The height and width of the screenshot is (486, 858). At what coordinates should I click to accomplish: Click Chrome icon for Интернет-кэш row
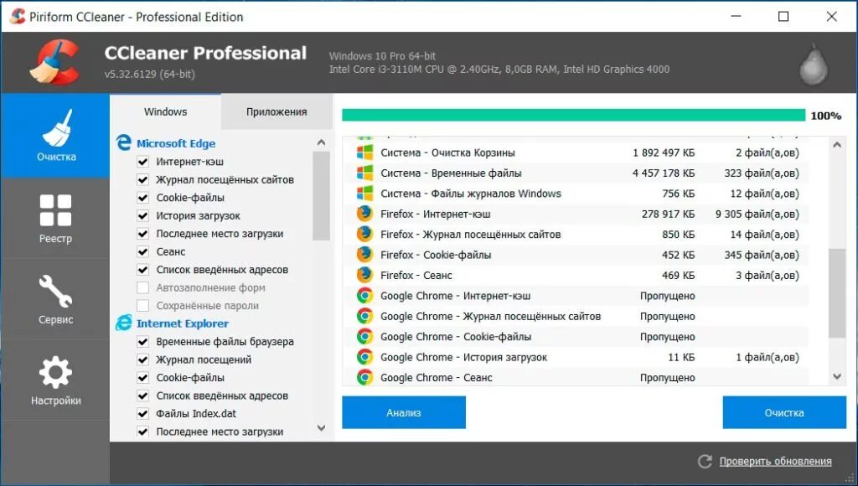click(x=364, y=296)
